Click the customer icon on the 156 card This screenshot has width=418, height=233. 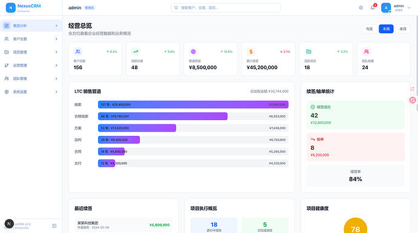coord(78,52)
